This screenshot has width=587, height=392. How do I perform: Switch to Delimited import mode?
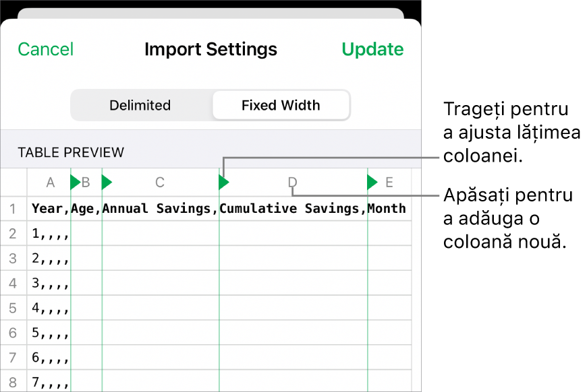click(140, 105)
